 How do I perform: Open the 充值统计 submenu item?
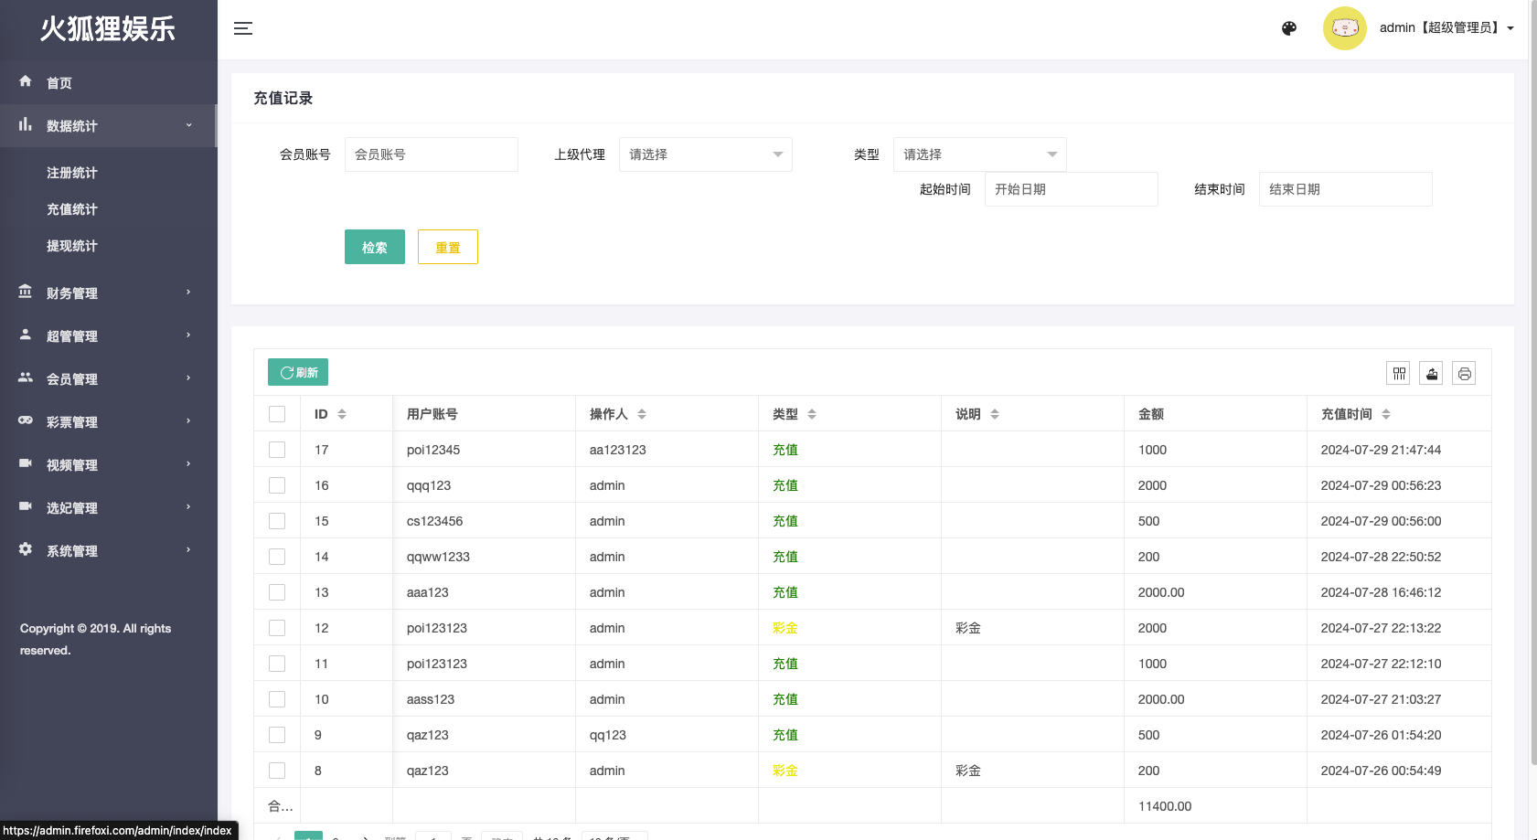72,209
